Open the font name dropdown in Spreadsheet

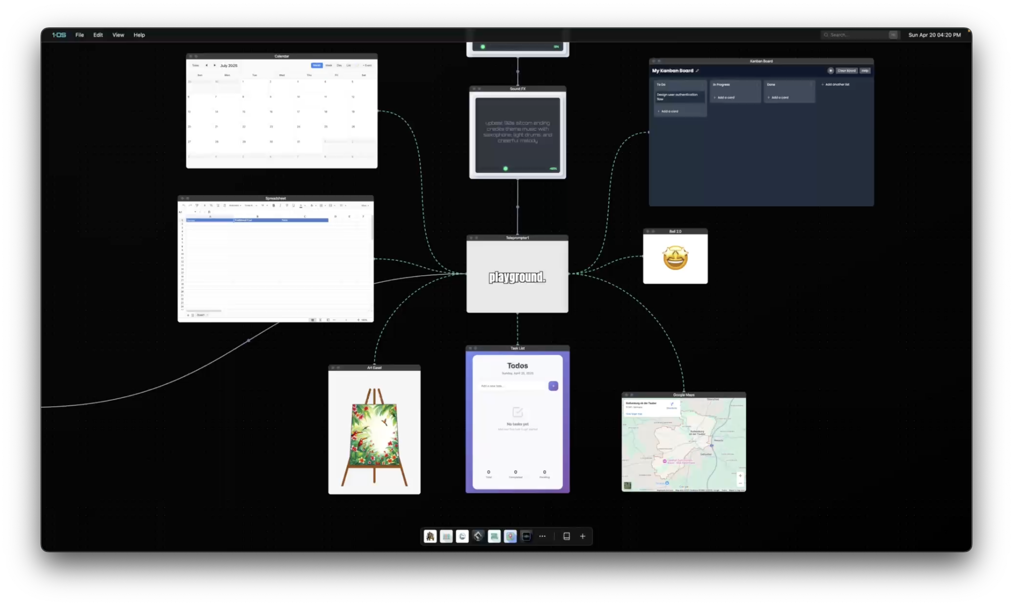click(250, 205)
